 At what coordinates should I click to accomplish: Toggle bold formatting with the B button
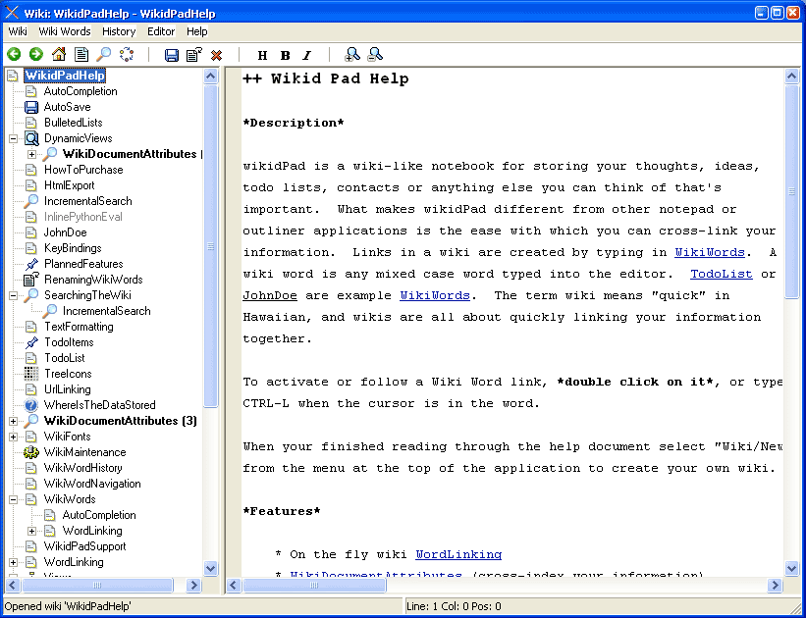click(x=285, y=55)
